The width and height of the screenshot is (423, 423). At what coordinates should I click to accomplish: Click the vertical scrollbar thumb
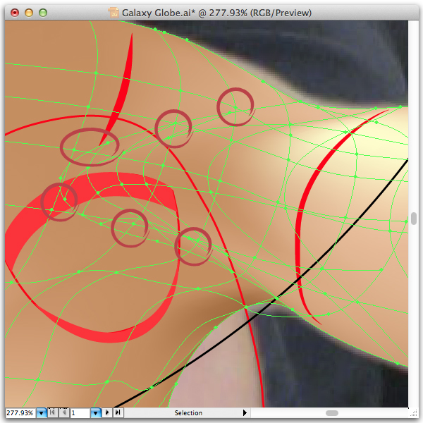coord(414,219)
